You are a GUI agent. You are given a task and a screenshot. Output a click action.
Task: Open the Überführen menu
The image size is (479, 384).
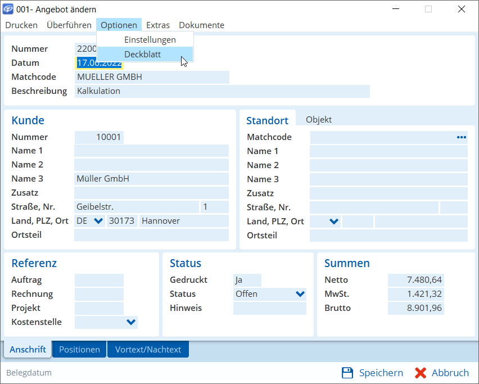click(69, 25)
